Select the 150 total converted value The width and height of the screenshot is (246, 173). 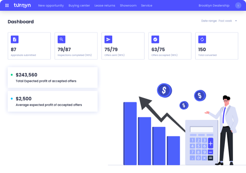click(202, 49)
